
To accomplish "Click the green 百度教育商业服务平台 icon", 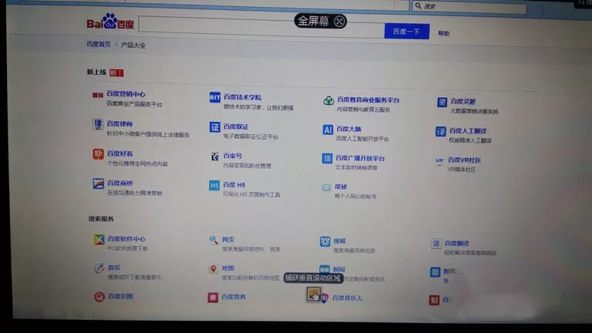I will 328,100.
